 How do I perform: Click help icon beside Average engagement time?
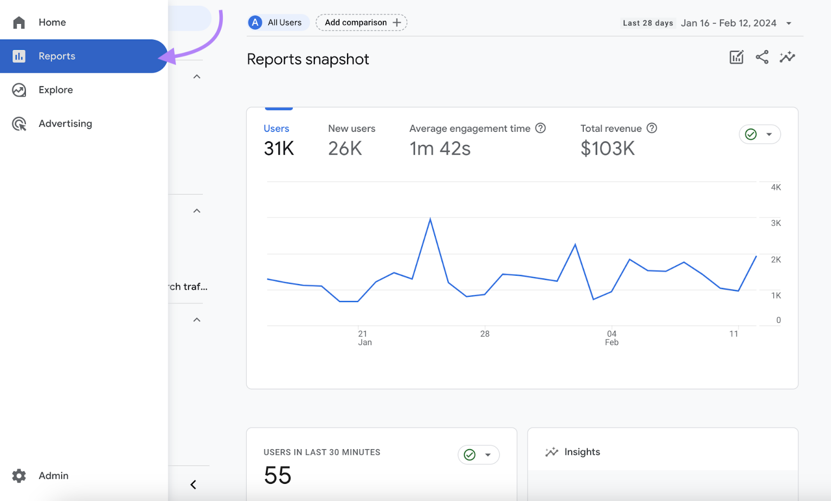[541, 128]
